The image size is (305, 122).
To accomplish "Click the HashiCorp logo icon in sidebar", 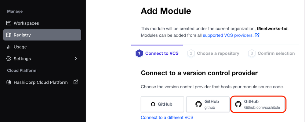I will 9,82.
